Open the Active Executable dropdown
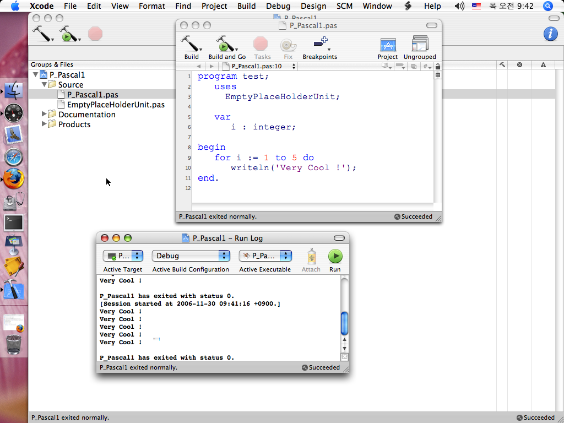 (x=265, y=256)
